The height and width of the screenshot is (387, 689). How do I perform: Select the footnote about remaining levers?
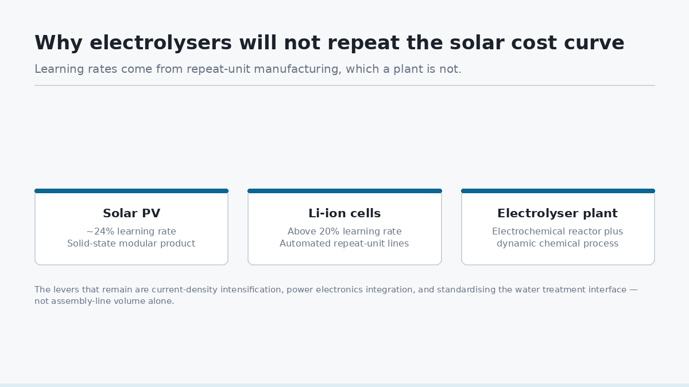336,295
